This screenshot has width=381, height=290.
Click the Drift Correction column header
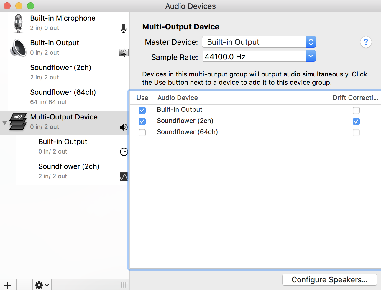(355, 98)
